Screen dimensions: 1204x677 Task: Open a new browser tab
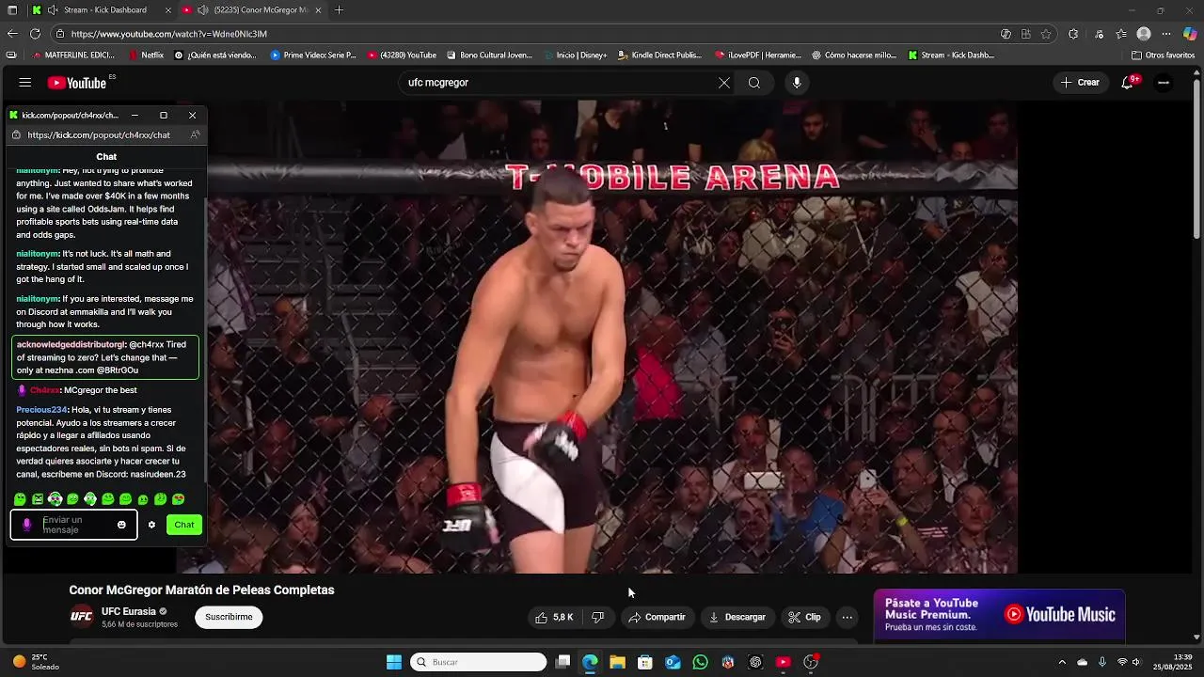(x=339, y=10)
